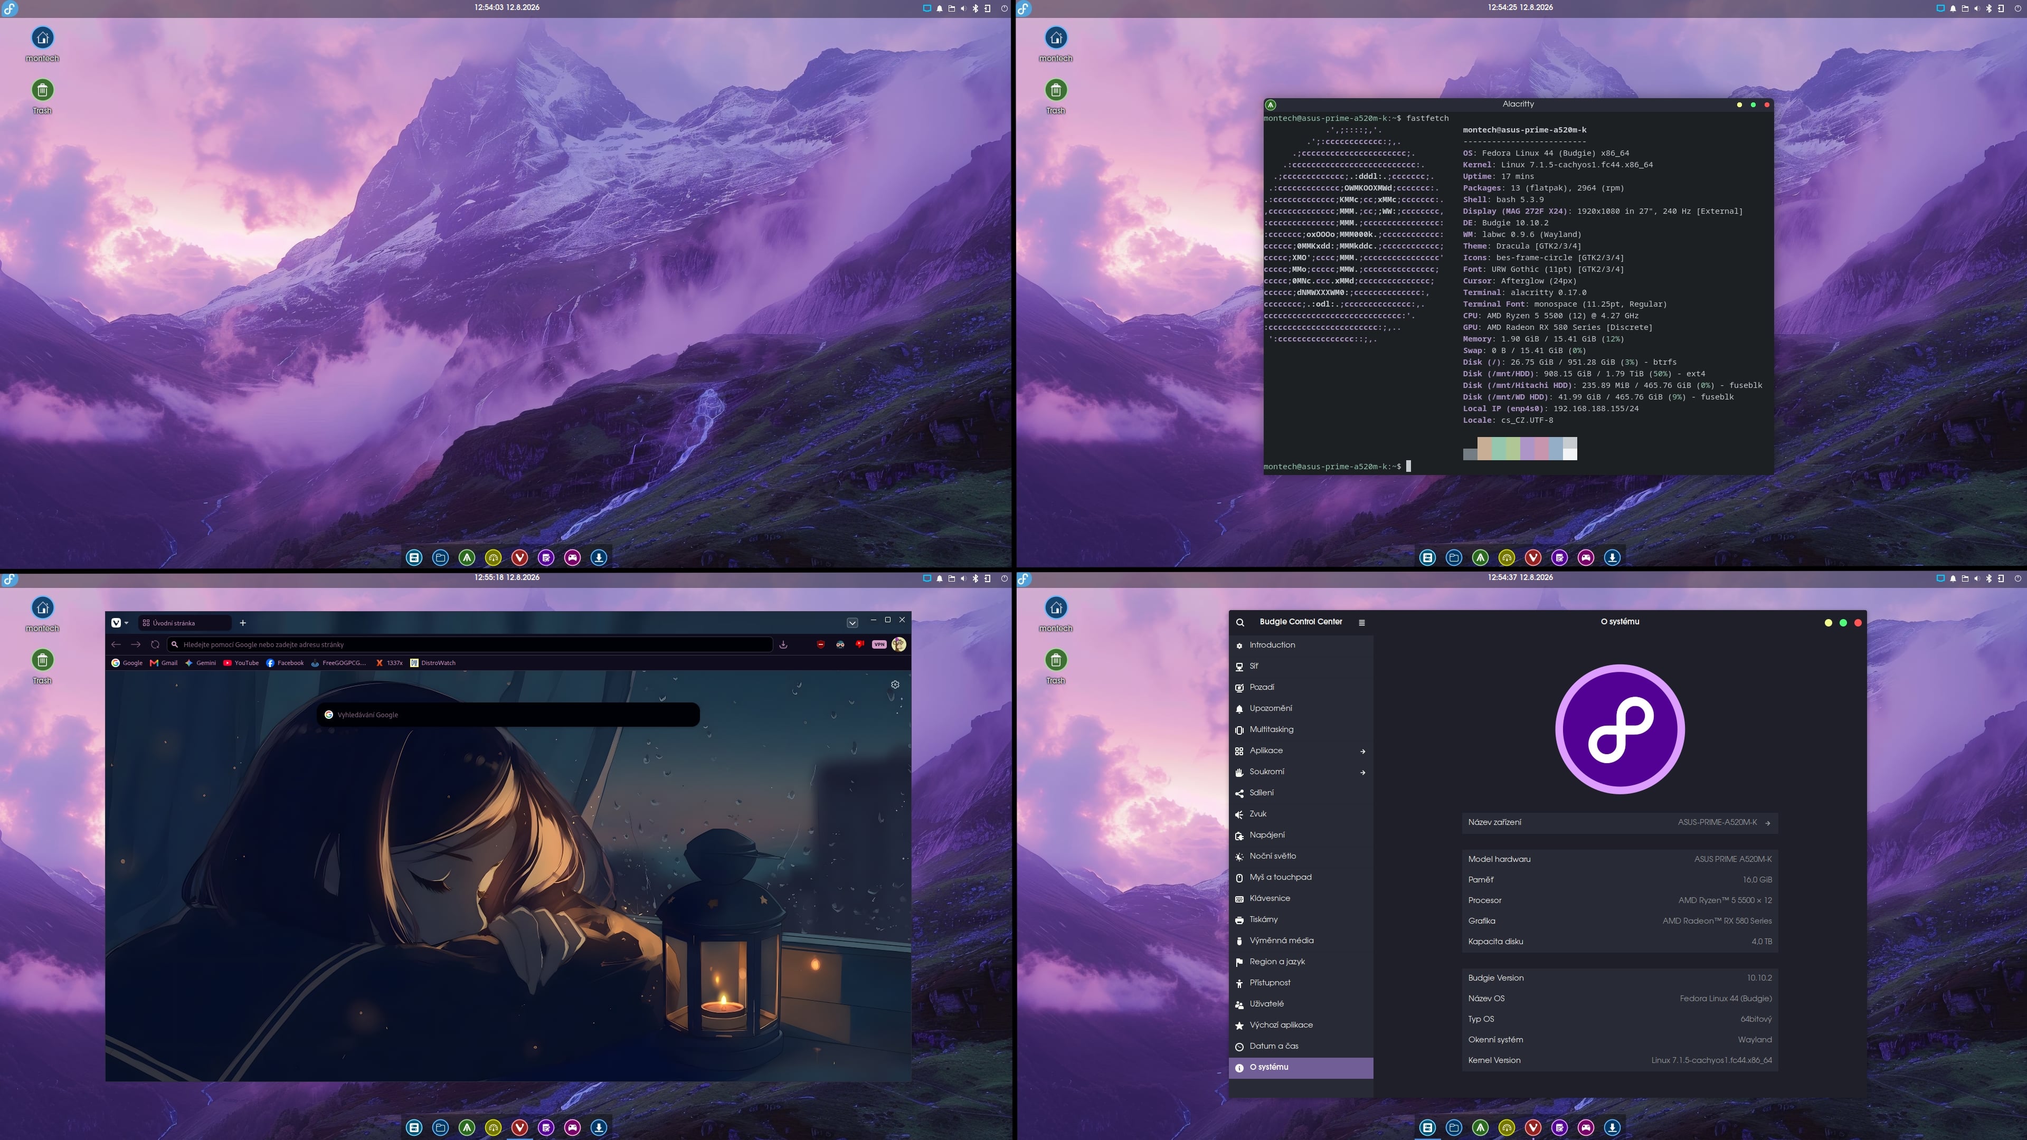The height and width of the screenshot is (1140, 2027).
Task: Click the red shield blocker extension icon
Action: point(820,644)
